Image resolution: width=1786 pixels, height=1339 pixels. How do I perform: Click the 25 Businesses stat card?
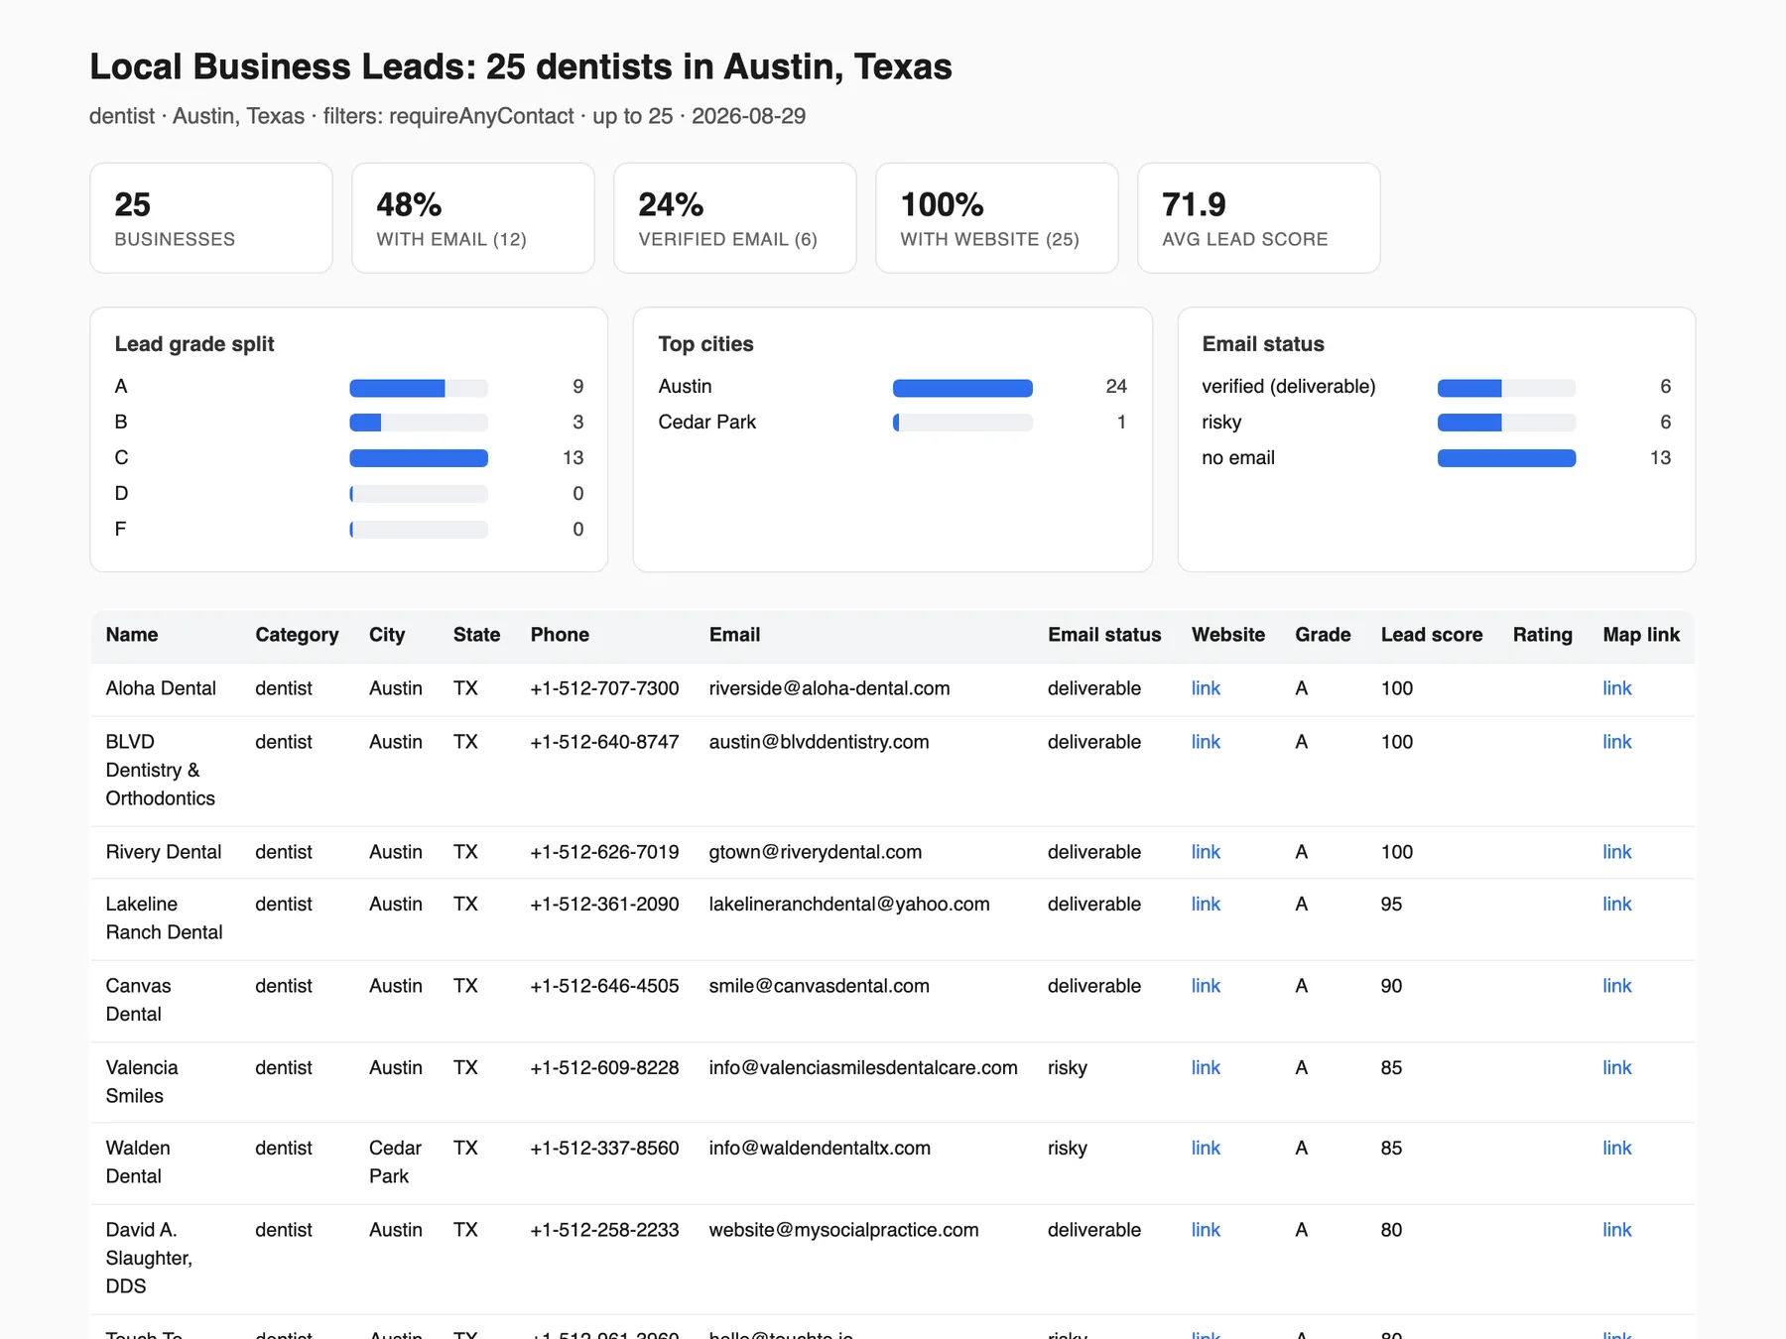coord(211,218)
